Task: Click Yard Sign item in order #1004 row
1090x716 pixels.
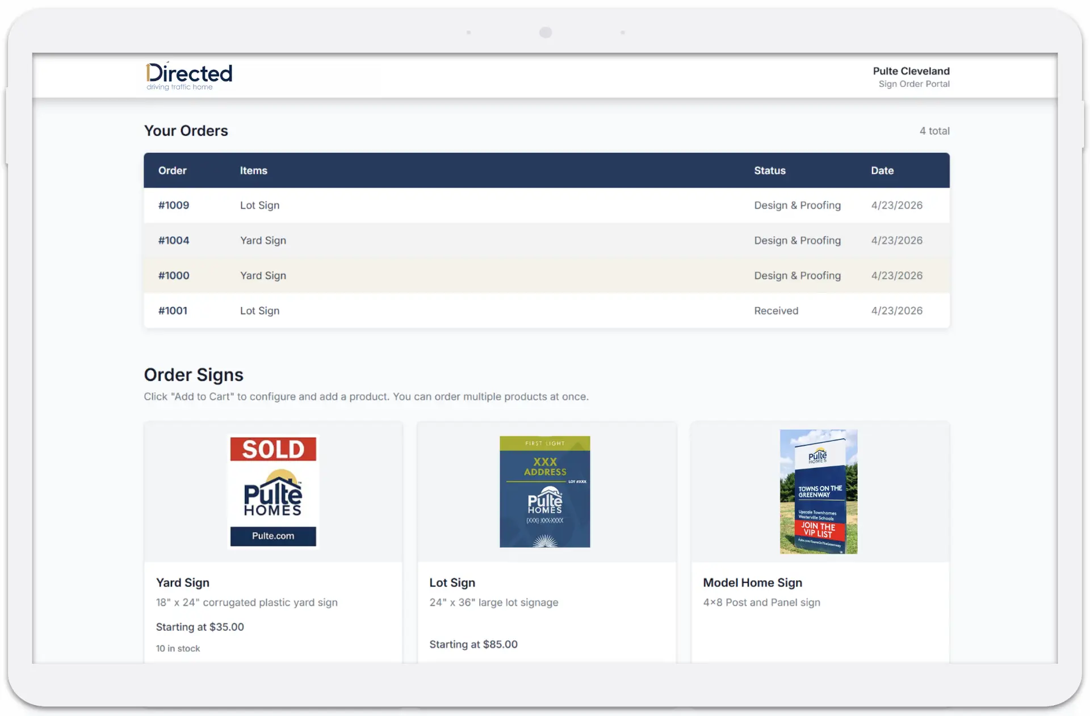Action: pos(263,241)
